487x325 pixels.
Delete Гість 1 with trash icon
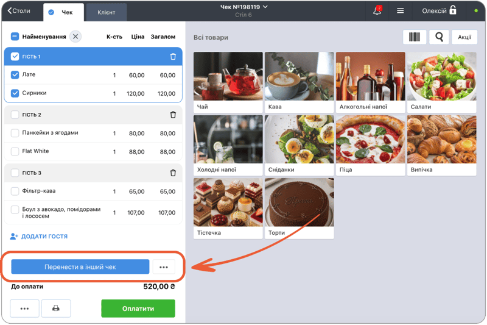tap(173, 57)
